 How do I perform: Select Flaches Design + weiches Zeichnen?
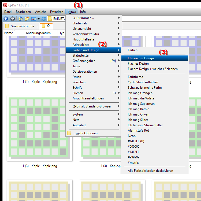point(155,69)
